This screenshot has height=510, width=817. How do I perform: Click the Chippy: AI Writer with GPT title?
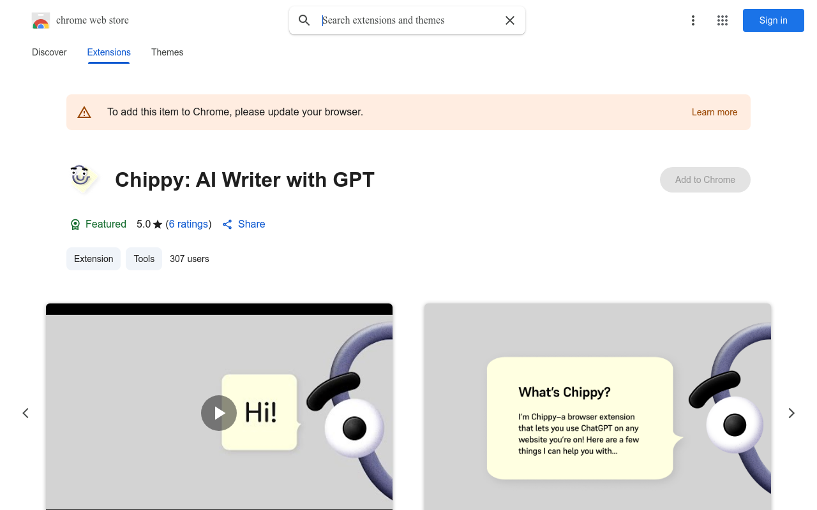[244, 180]
